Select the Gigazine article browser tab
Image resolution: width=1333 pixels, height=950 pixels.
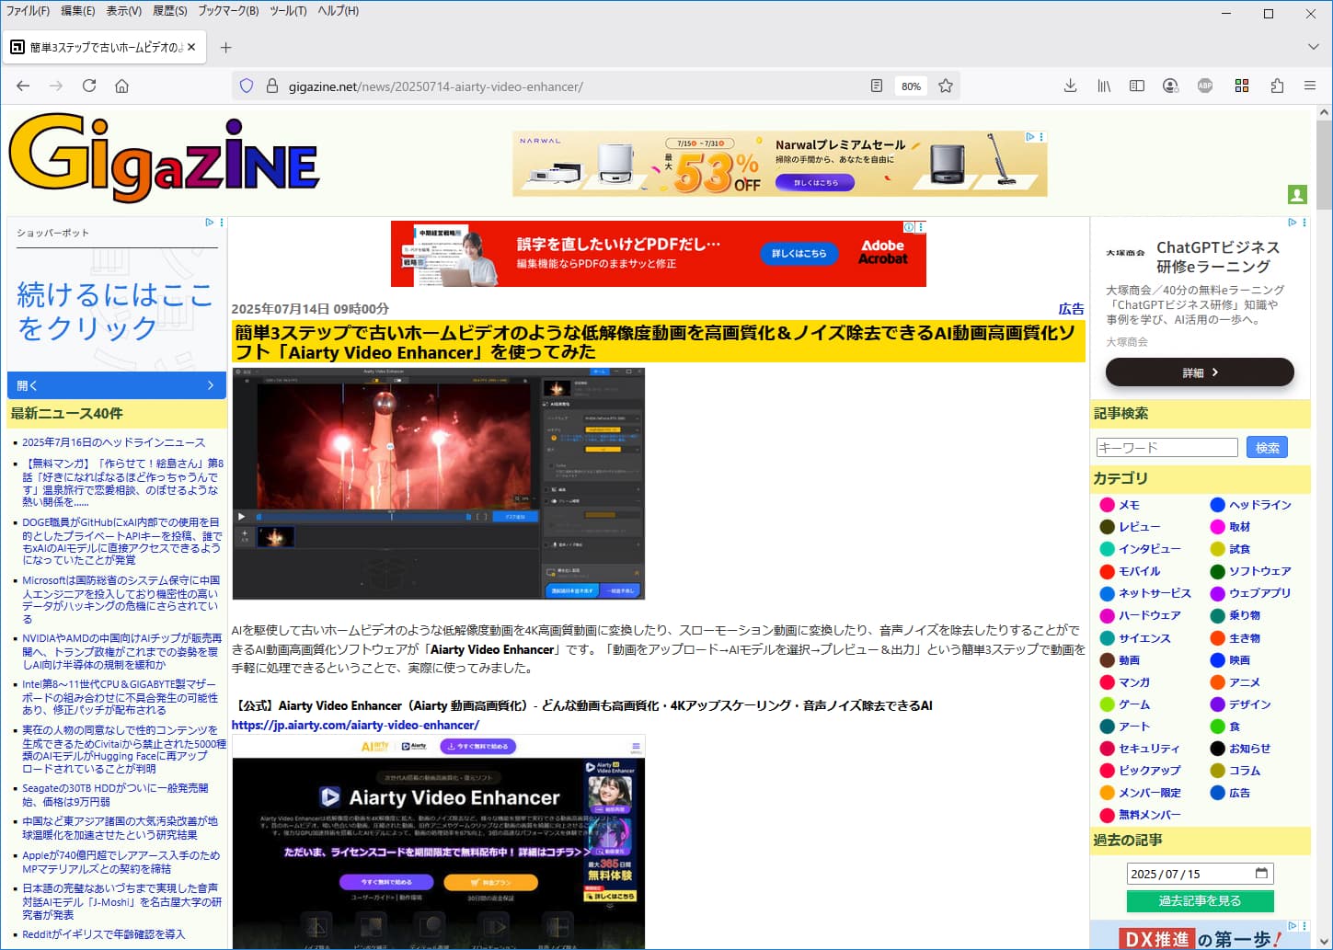coord(104,47)
